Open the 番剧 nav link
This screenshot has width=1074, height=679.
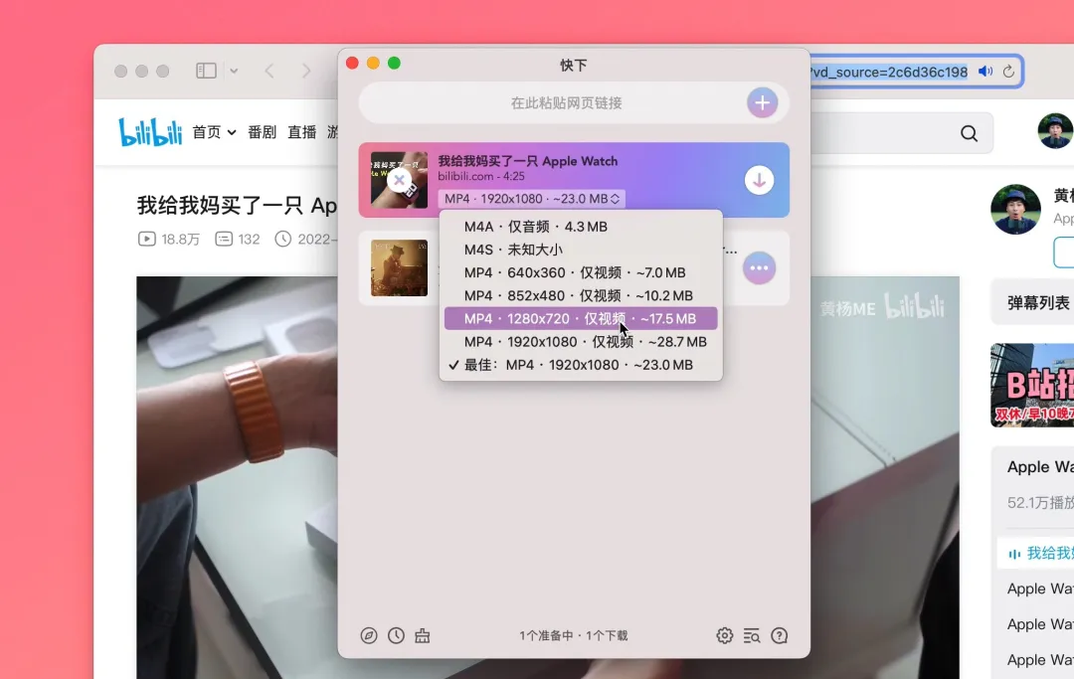coord(262,132)
